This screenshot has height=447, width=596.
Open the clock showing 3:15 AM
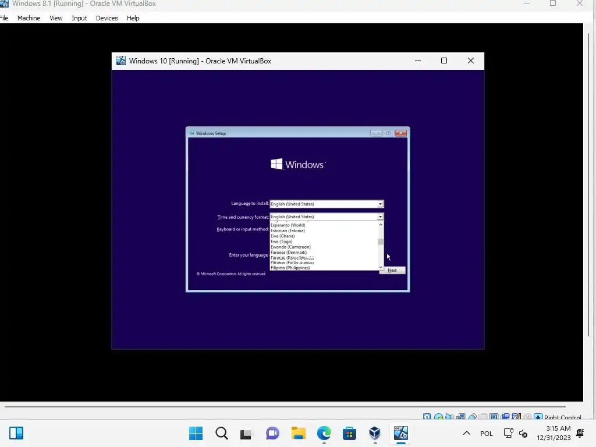[x=554, y=433]
